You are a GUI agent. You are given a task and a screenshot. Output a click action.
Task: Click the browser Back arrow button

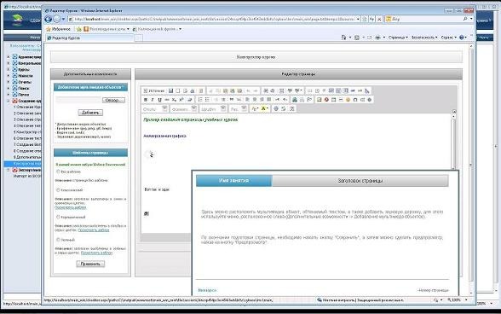coord(49,19)
